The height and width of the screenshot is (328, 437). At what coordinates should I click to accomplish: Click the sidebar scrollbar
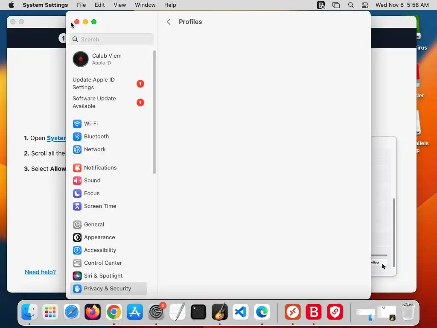click(x=154, y=112)
